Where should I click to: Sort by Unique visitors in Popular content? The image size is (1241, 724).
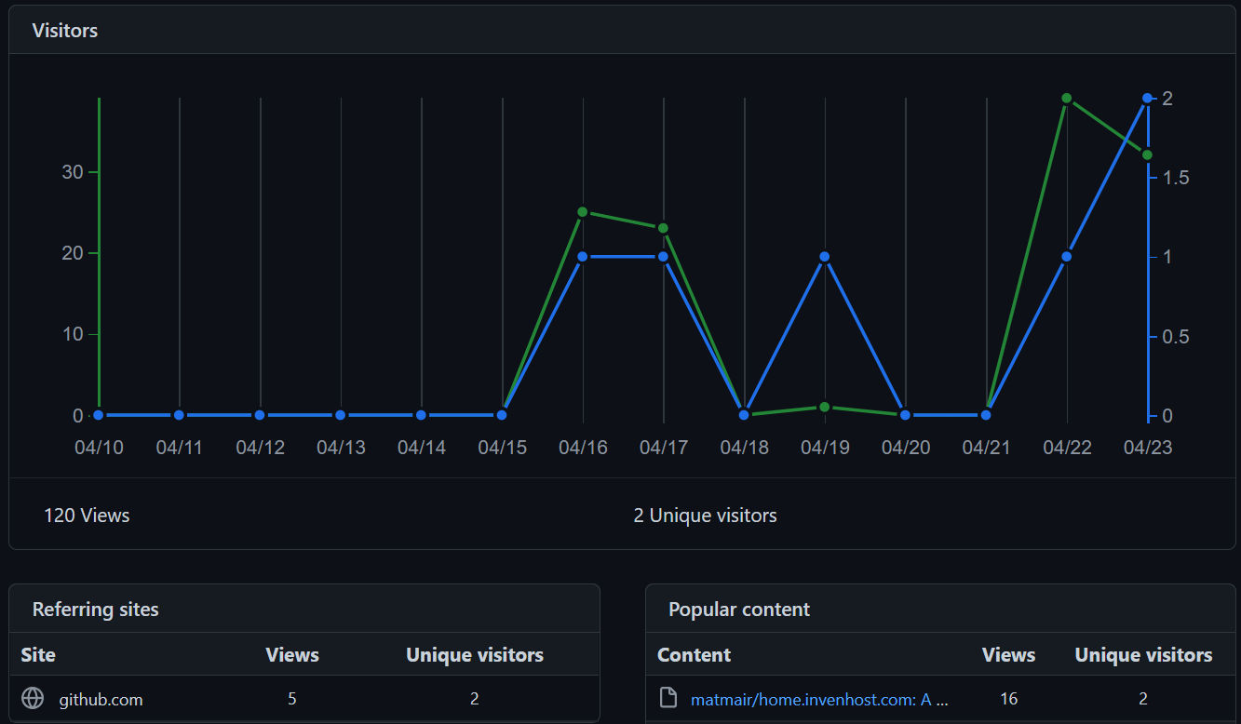(1143, 654)
